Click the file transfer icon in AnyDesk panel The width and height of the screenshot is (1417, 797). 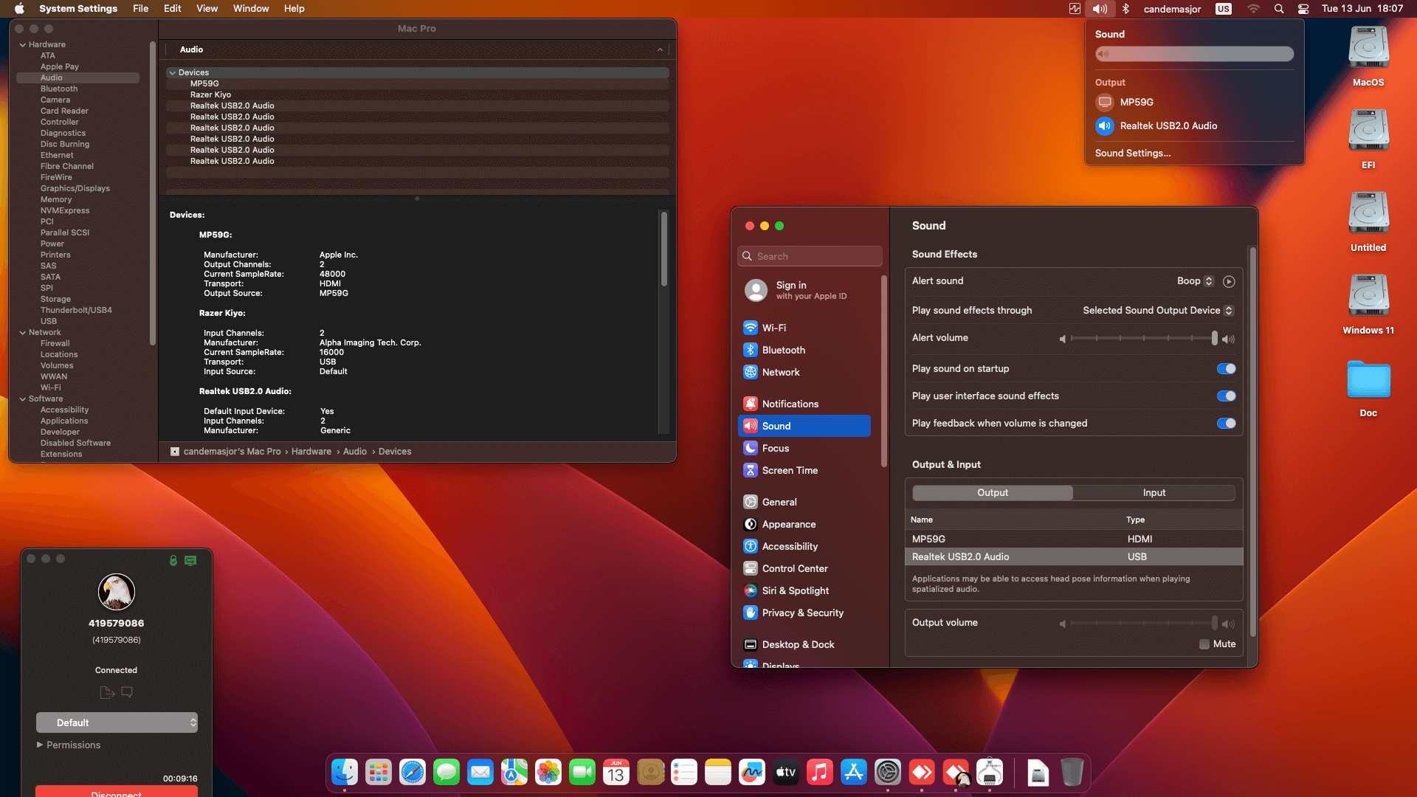point(106,692)
